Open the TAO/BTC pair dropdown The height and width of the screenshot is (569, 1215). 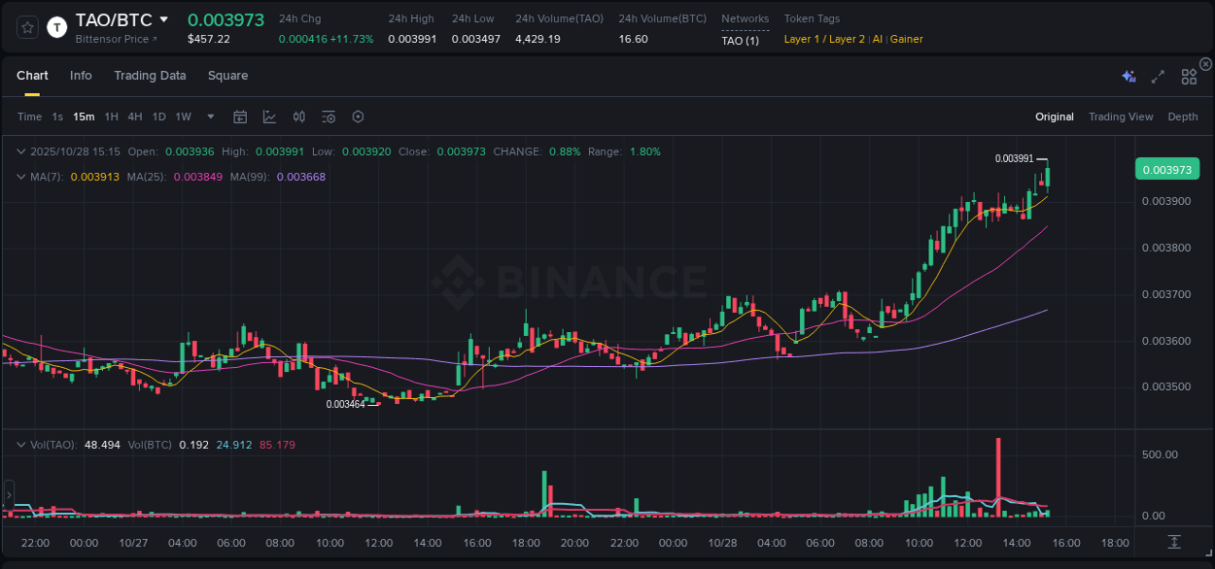(x=161, y=18)
